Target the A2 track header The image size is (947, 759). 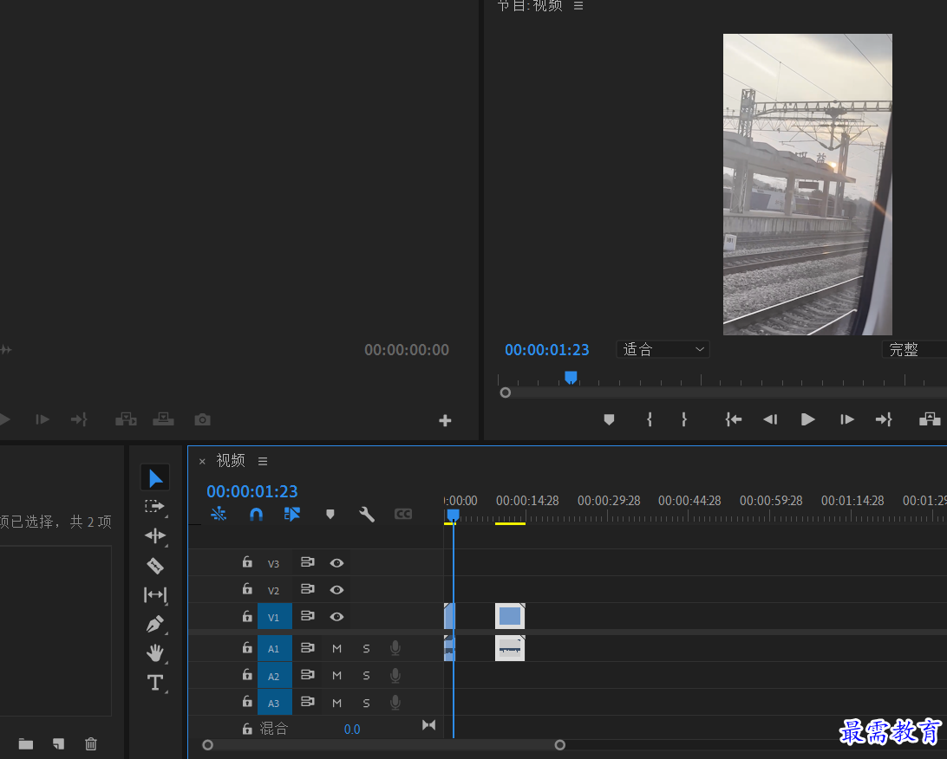274,676
